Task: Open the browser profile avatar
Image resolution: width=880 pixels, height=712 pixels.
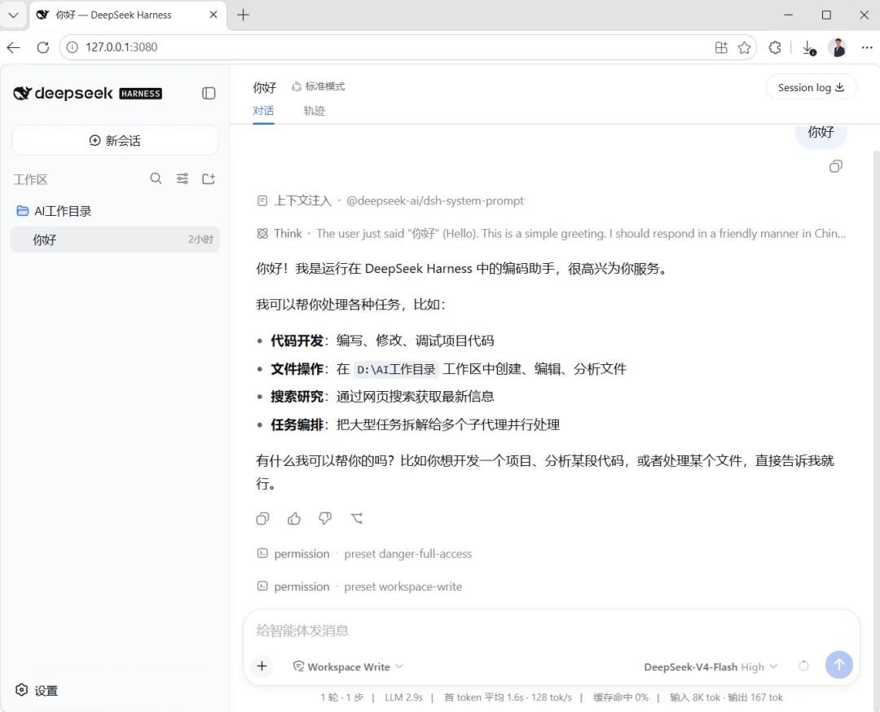Action: tap(838, 48)
